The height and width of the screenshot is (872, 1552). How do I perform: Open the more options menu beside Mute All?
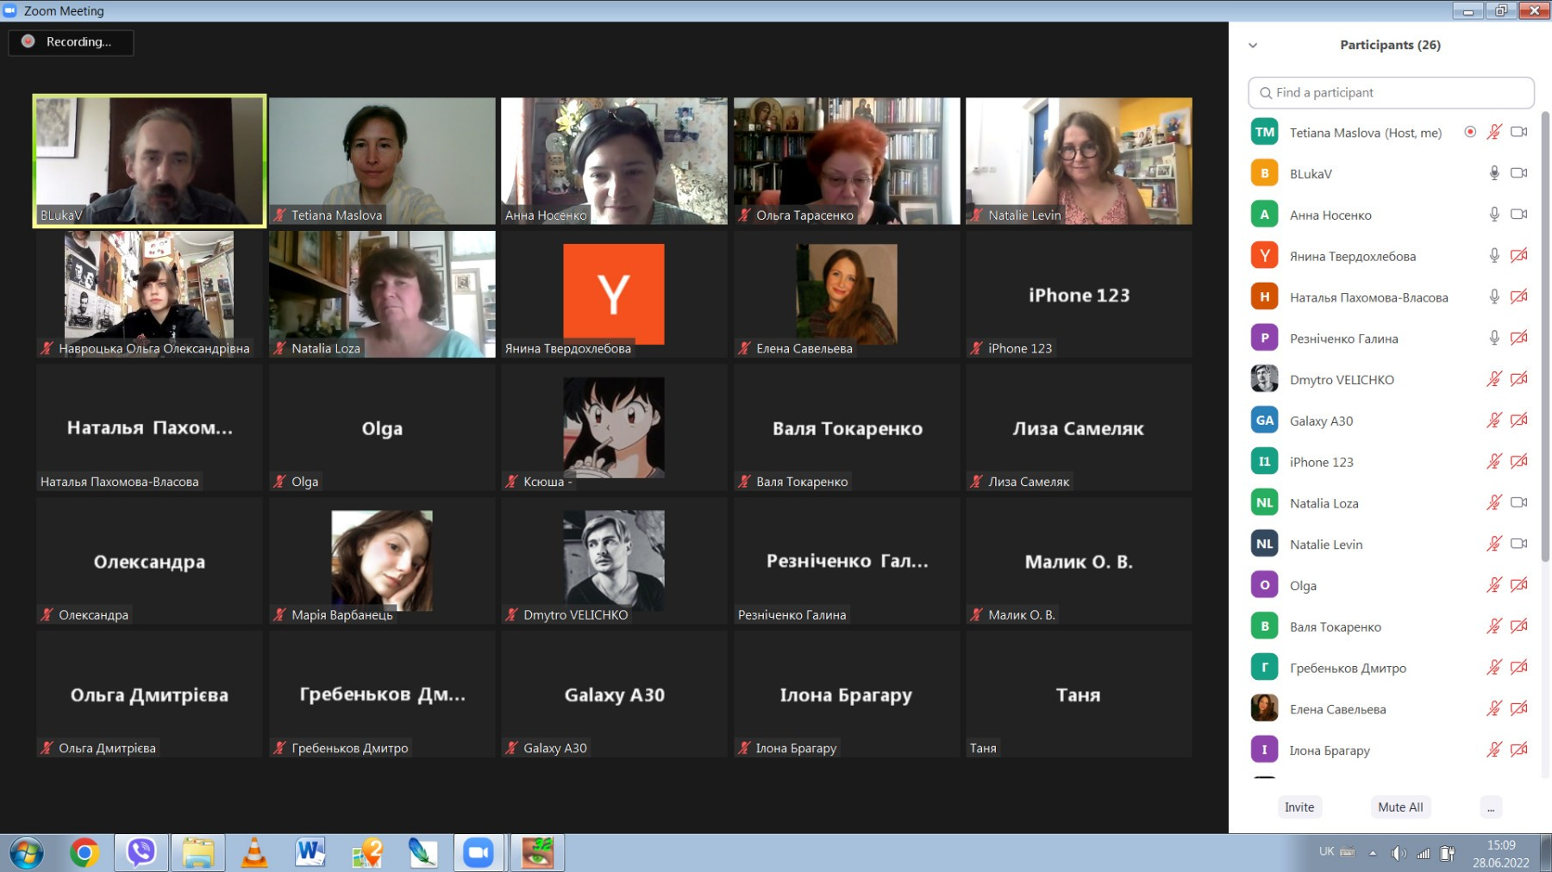(x=1491, y=807)
